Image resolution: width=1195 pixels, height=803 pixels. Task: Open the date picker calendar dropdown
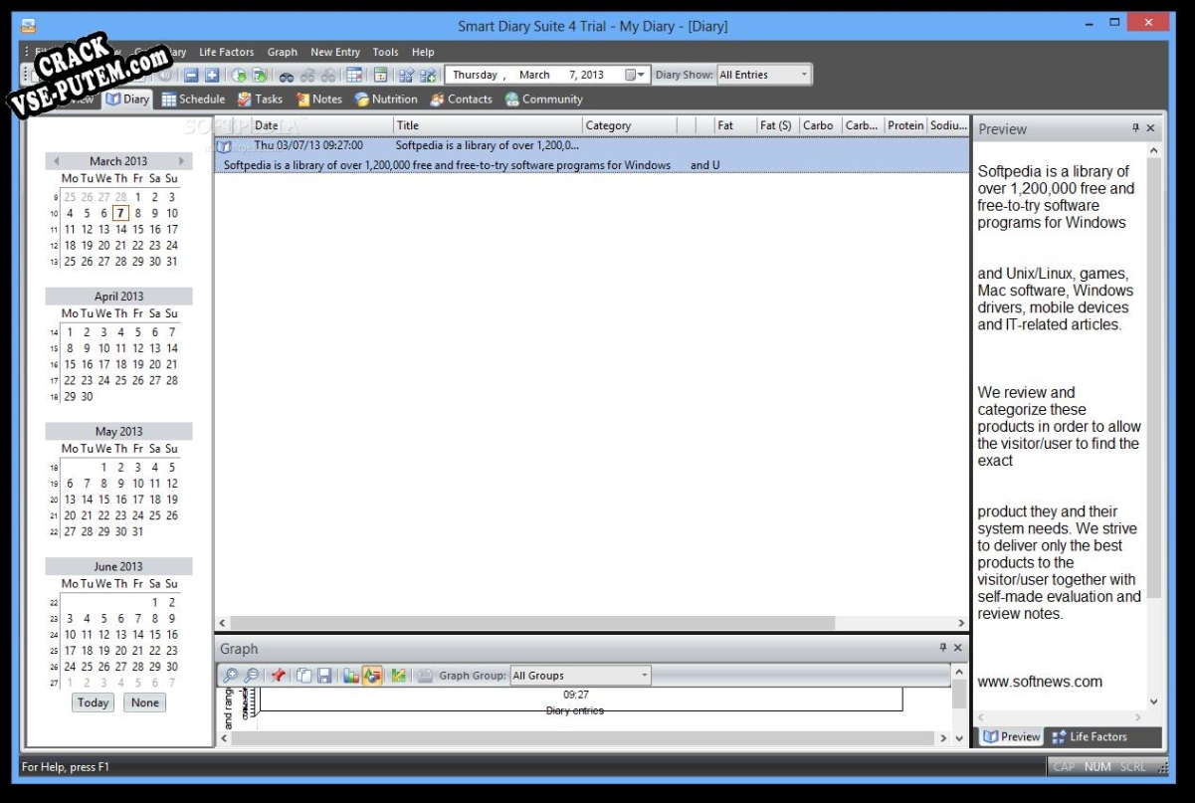tap(635, 75)
